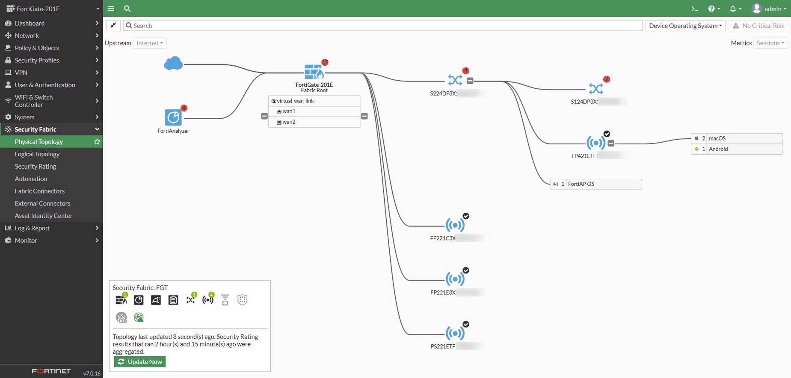Image resolution: width=791 pixels, height=378 pixels.
Task: Click the FP421ETF access point icon
Action: tap(596, 143)
